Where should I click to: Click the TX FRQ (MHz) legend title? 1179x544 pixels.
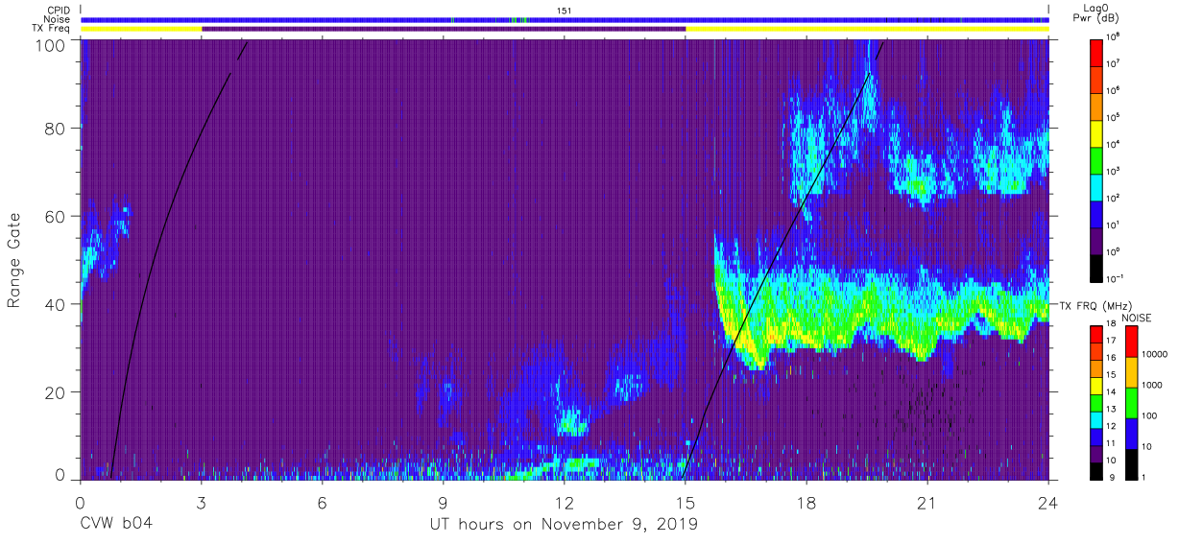[1094, 306]
